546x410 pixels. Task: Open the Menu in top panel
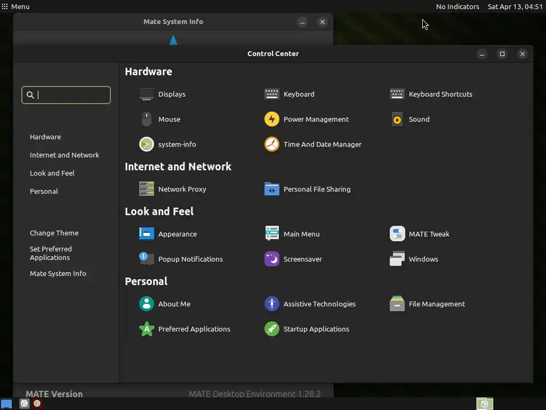15,6
